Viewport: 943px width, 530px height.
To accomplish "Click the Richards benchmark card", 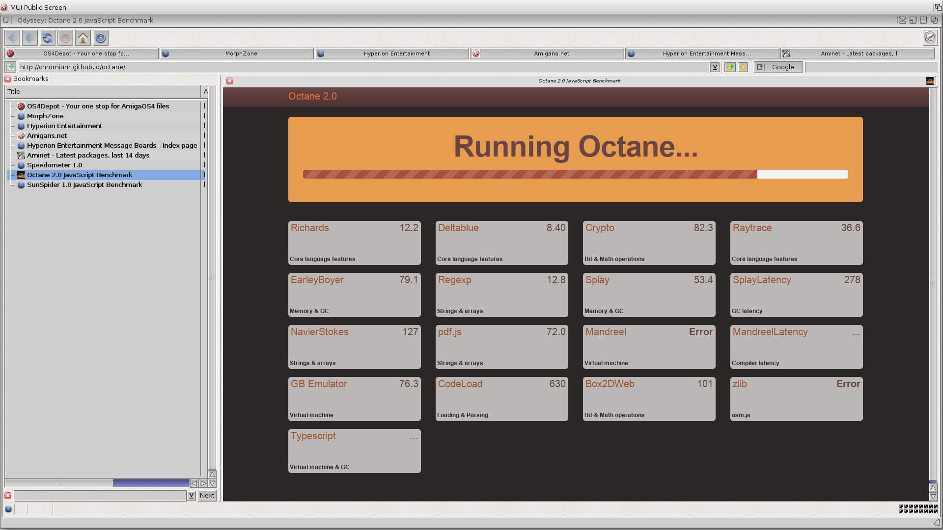I will pos(354,242).
